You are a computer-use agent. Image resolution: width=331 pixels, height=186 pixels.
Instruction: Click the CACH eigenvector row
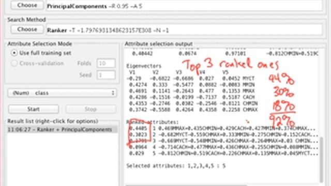click(192, 97)
